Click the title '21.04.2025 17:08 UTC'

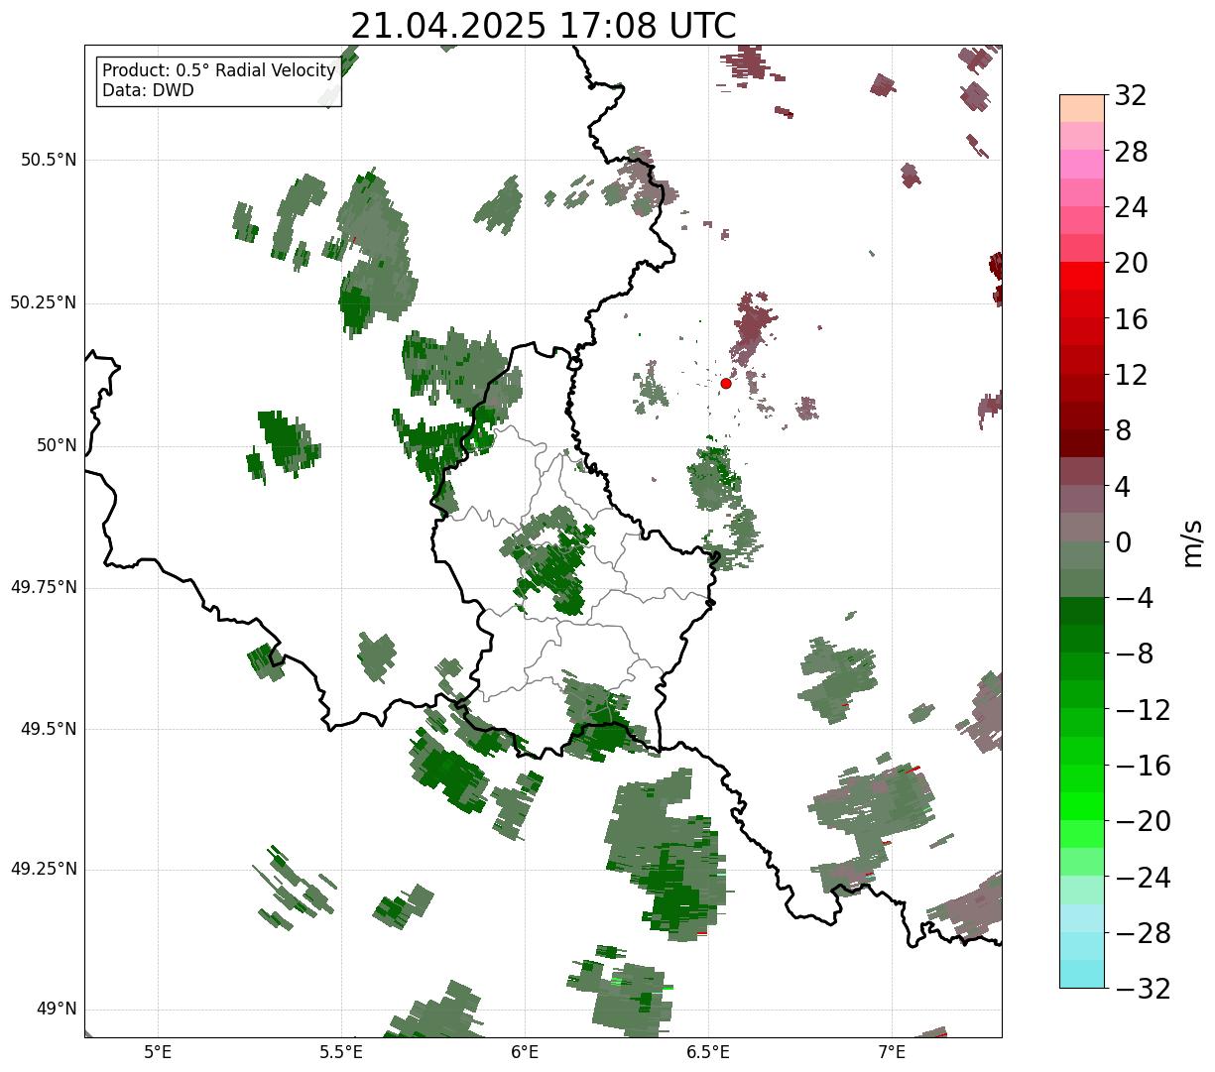pos(544,26)
